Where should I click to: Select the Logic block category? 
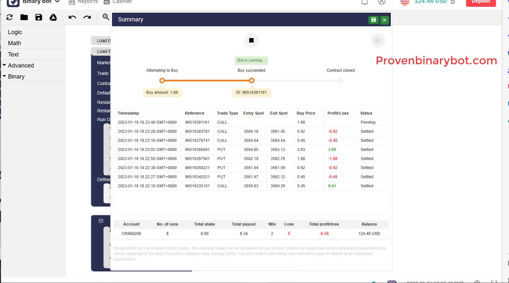[15, 32]
